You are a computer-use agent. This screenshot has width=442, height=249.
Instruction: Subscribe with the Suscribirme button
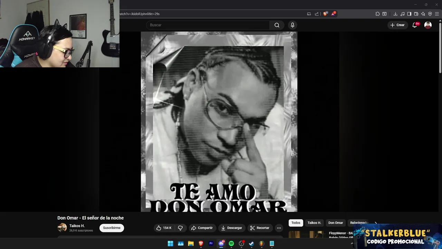point(112,228)
